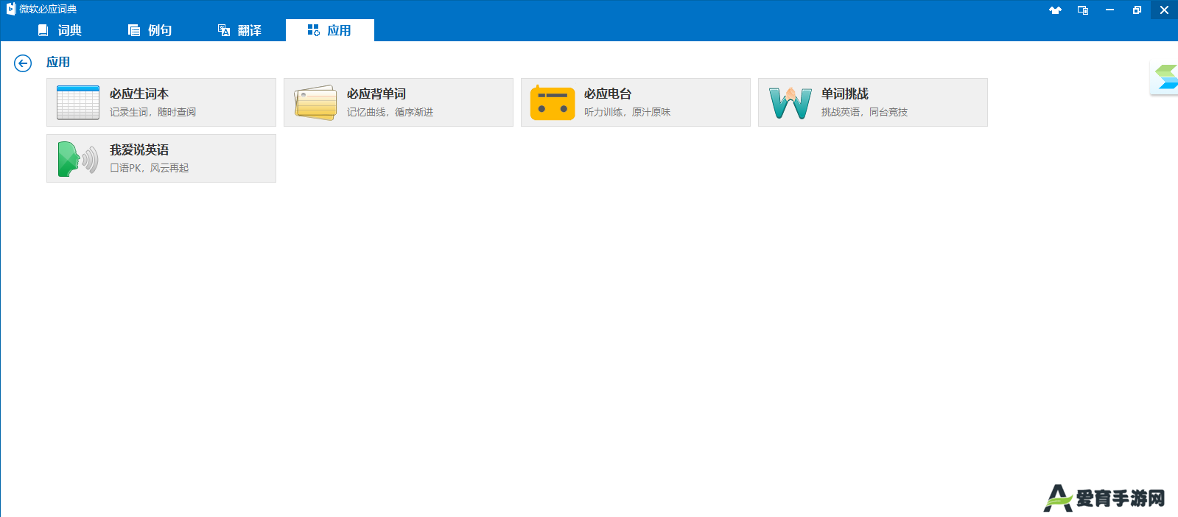Click the 必应生词本 title text

[x=139, y=94]
